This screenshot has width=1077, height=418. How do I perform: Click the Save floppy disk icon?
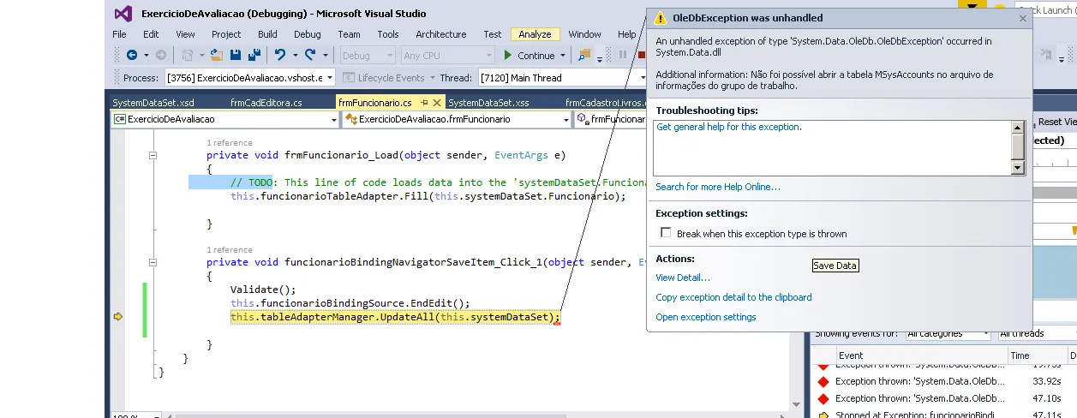tap(236, 56)
